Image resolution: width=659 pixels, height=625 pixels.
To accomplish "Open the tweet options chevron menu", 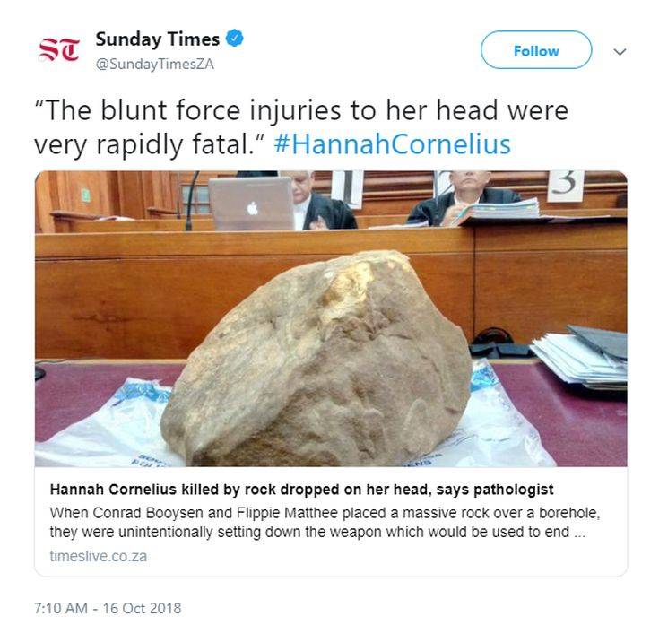I will click(x=620, y=52).
